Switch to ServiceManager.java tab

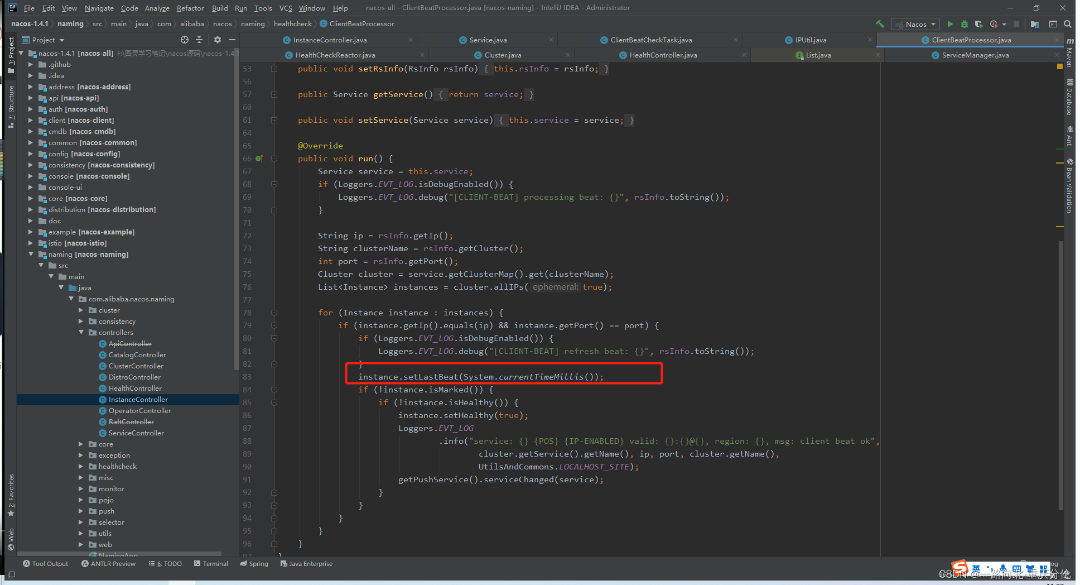click(x=975, y=55)
